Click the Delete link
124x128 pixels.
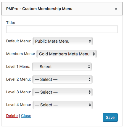pos(12,116)
